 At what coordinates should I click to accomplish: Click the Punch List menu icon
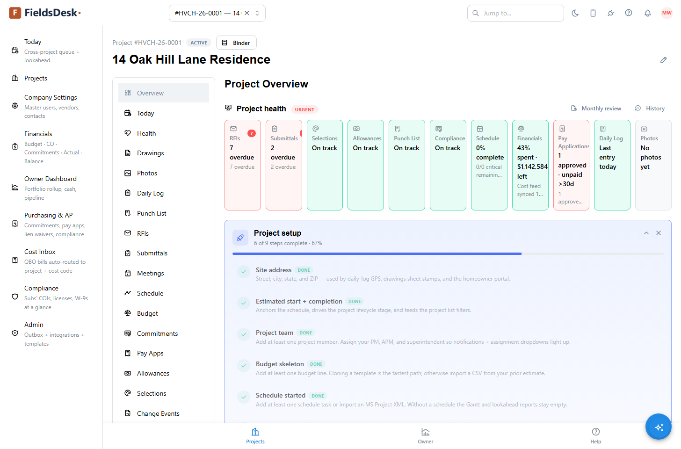pyautogui.click(x=128, y=213)
